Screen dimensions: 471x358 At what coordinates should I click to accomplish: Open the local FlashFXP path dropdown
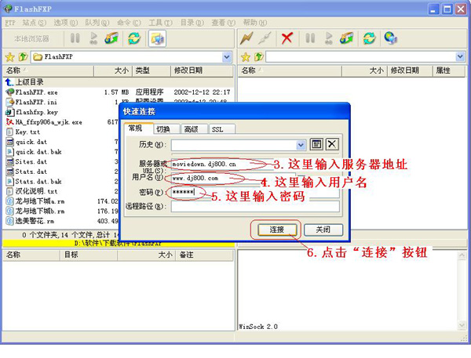pos(227,57)
